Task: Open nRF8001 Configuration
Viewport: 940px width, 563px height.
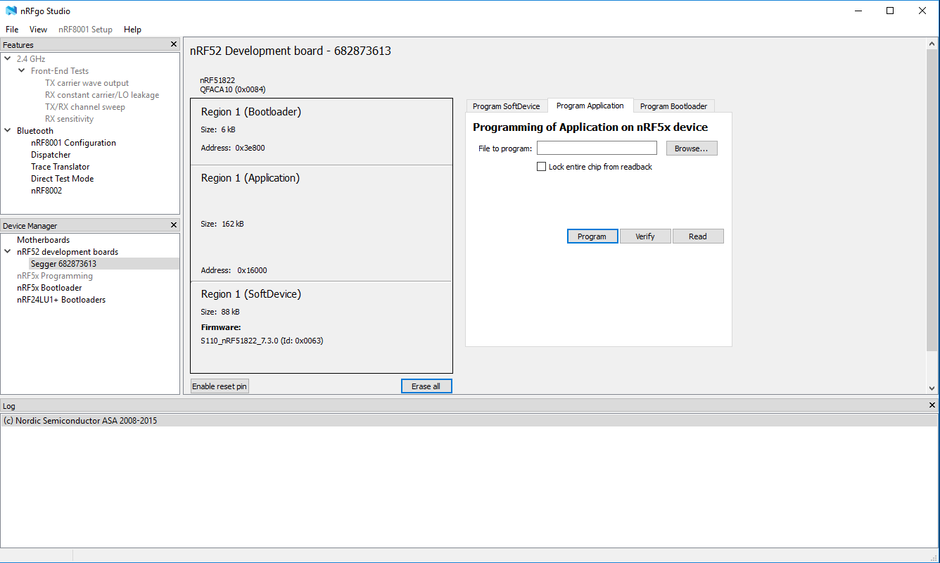Action: pos(73,143)
